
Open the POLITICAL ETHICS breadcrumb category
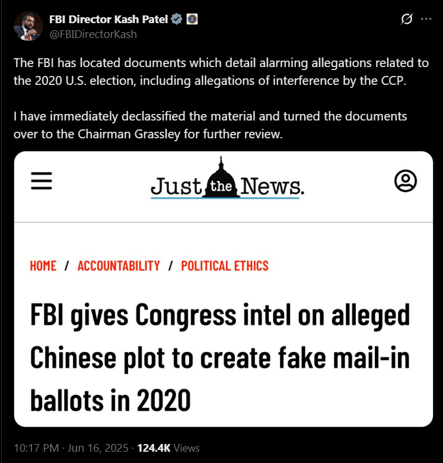pyautogui.click(x=225, y=266)
